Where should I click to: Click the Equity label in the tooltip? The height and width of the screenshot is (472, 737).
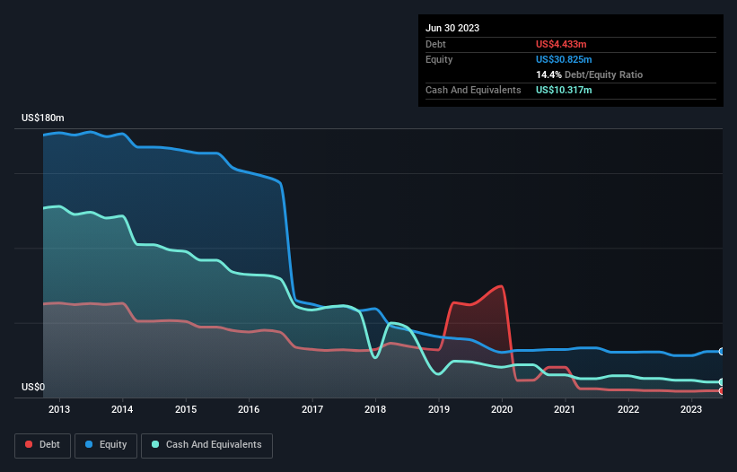[x=439, y=59]
